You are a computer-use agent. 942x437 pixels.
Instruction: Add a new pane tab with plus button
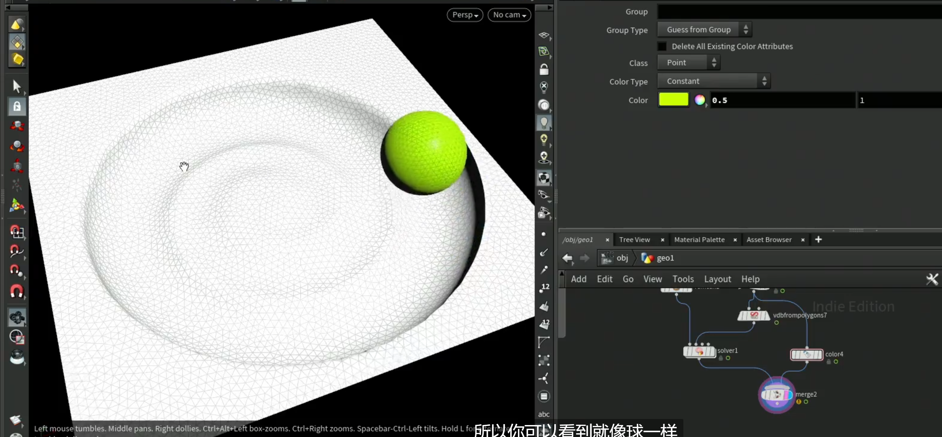(x=819, y=240)
